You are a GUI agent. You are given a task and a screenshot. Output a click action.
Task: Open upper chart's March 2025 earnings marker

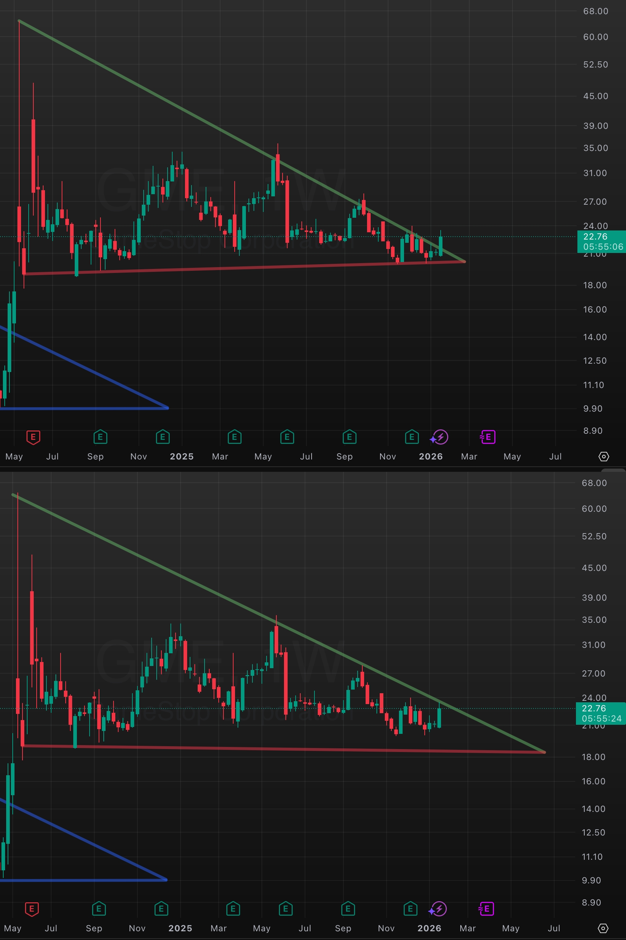pos(234,437)
